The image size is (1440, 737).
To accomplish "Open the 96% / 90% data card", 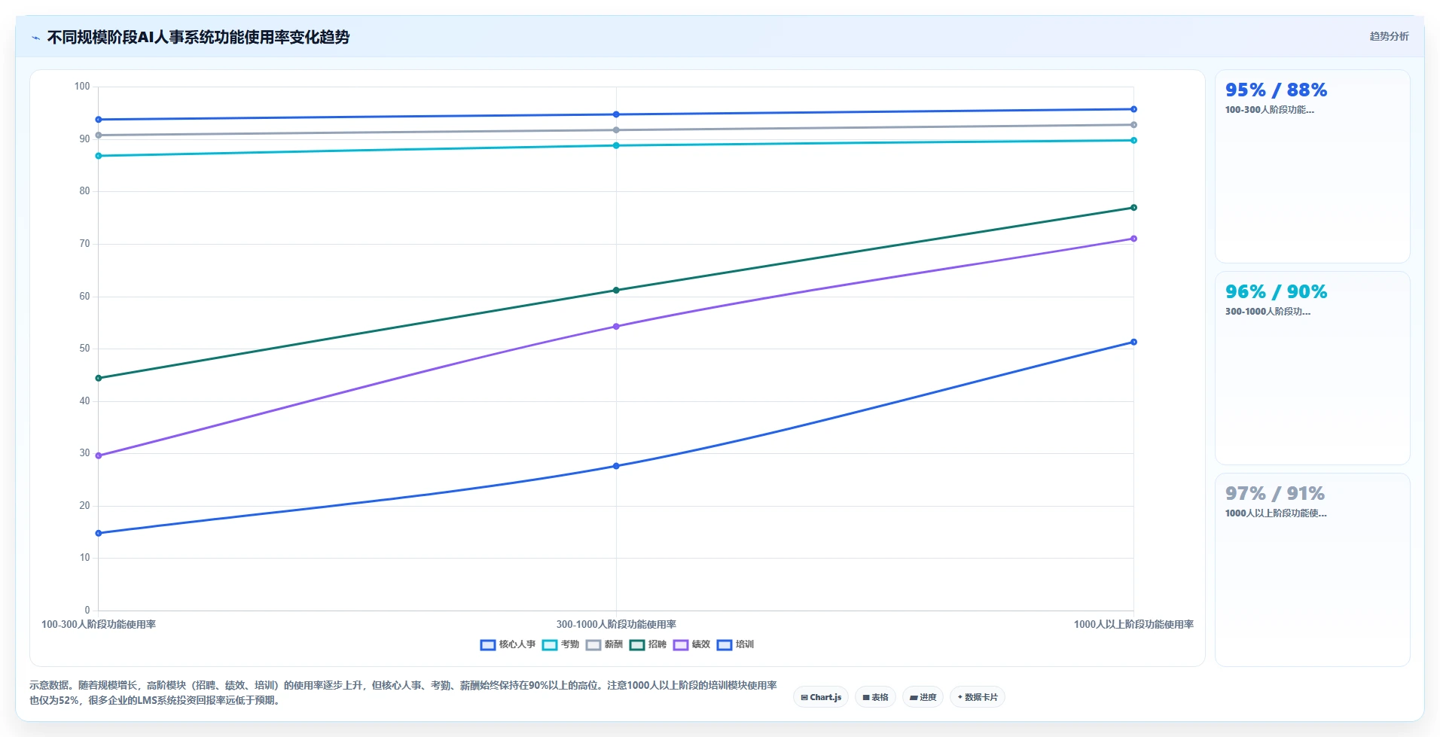I will (1312, 368).
